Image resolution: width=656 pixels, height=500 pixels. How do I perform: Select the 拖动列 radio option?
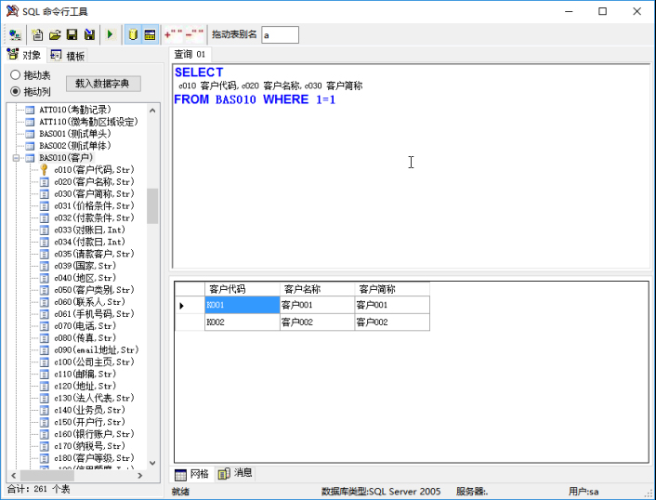click(16, 91)
